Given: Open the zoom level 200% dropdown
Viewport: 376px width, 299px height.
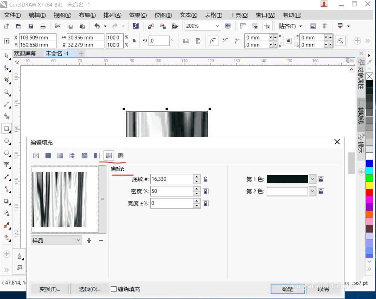Looking at the screenshot, I should 217,26.
